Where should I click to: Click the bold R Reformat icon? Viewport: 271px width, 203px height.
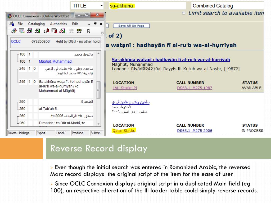click(88, 31)
